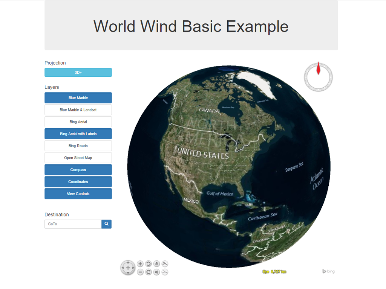Click the Layers section label
This screenshot has height=289, width=386.
point(52,87)
